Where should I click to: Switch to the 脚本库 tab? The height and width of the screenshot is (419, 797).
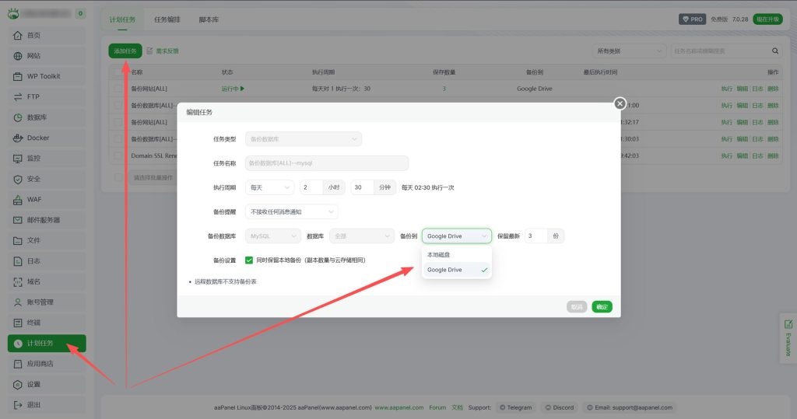(x=209, y=19)
